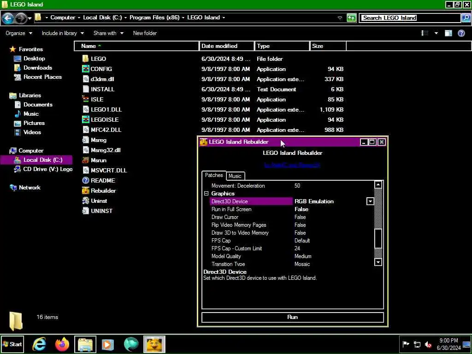Click the Run button in Rebuilder
Image resolution: width=472 pixels, height=354 pixels.
tap(293, 317)
